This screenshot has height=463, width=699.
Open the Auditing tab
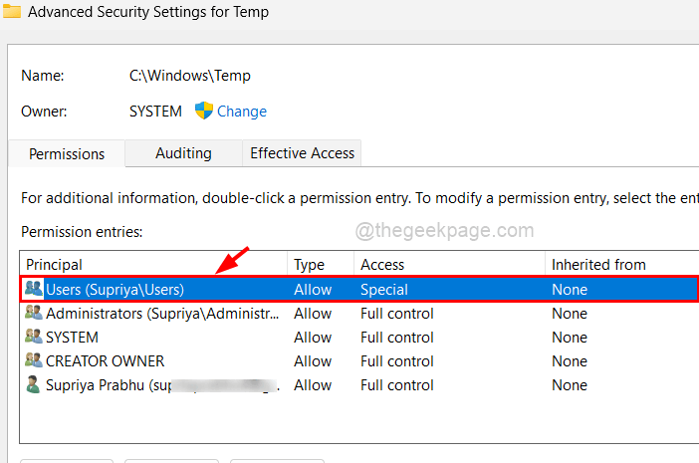(183, 153)
